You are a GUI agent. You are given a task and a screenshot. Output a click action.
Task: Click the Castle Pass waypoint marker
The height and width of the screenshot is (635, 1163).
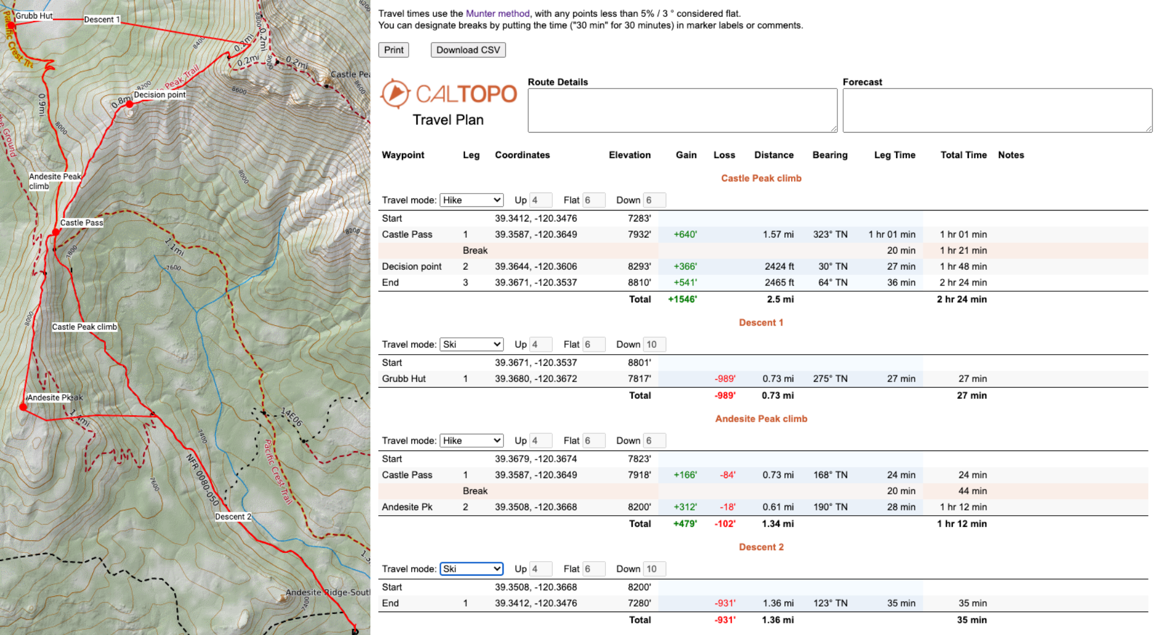pyautogui.click(x=55, y=231)
